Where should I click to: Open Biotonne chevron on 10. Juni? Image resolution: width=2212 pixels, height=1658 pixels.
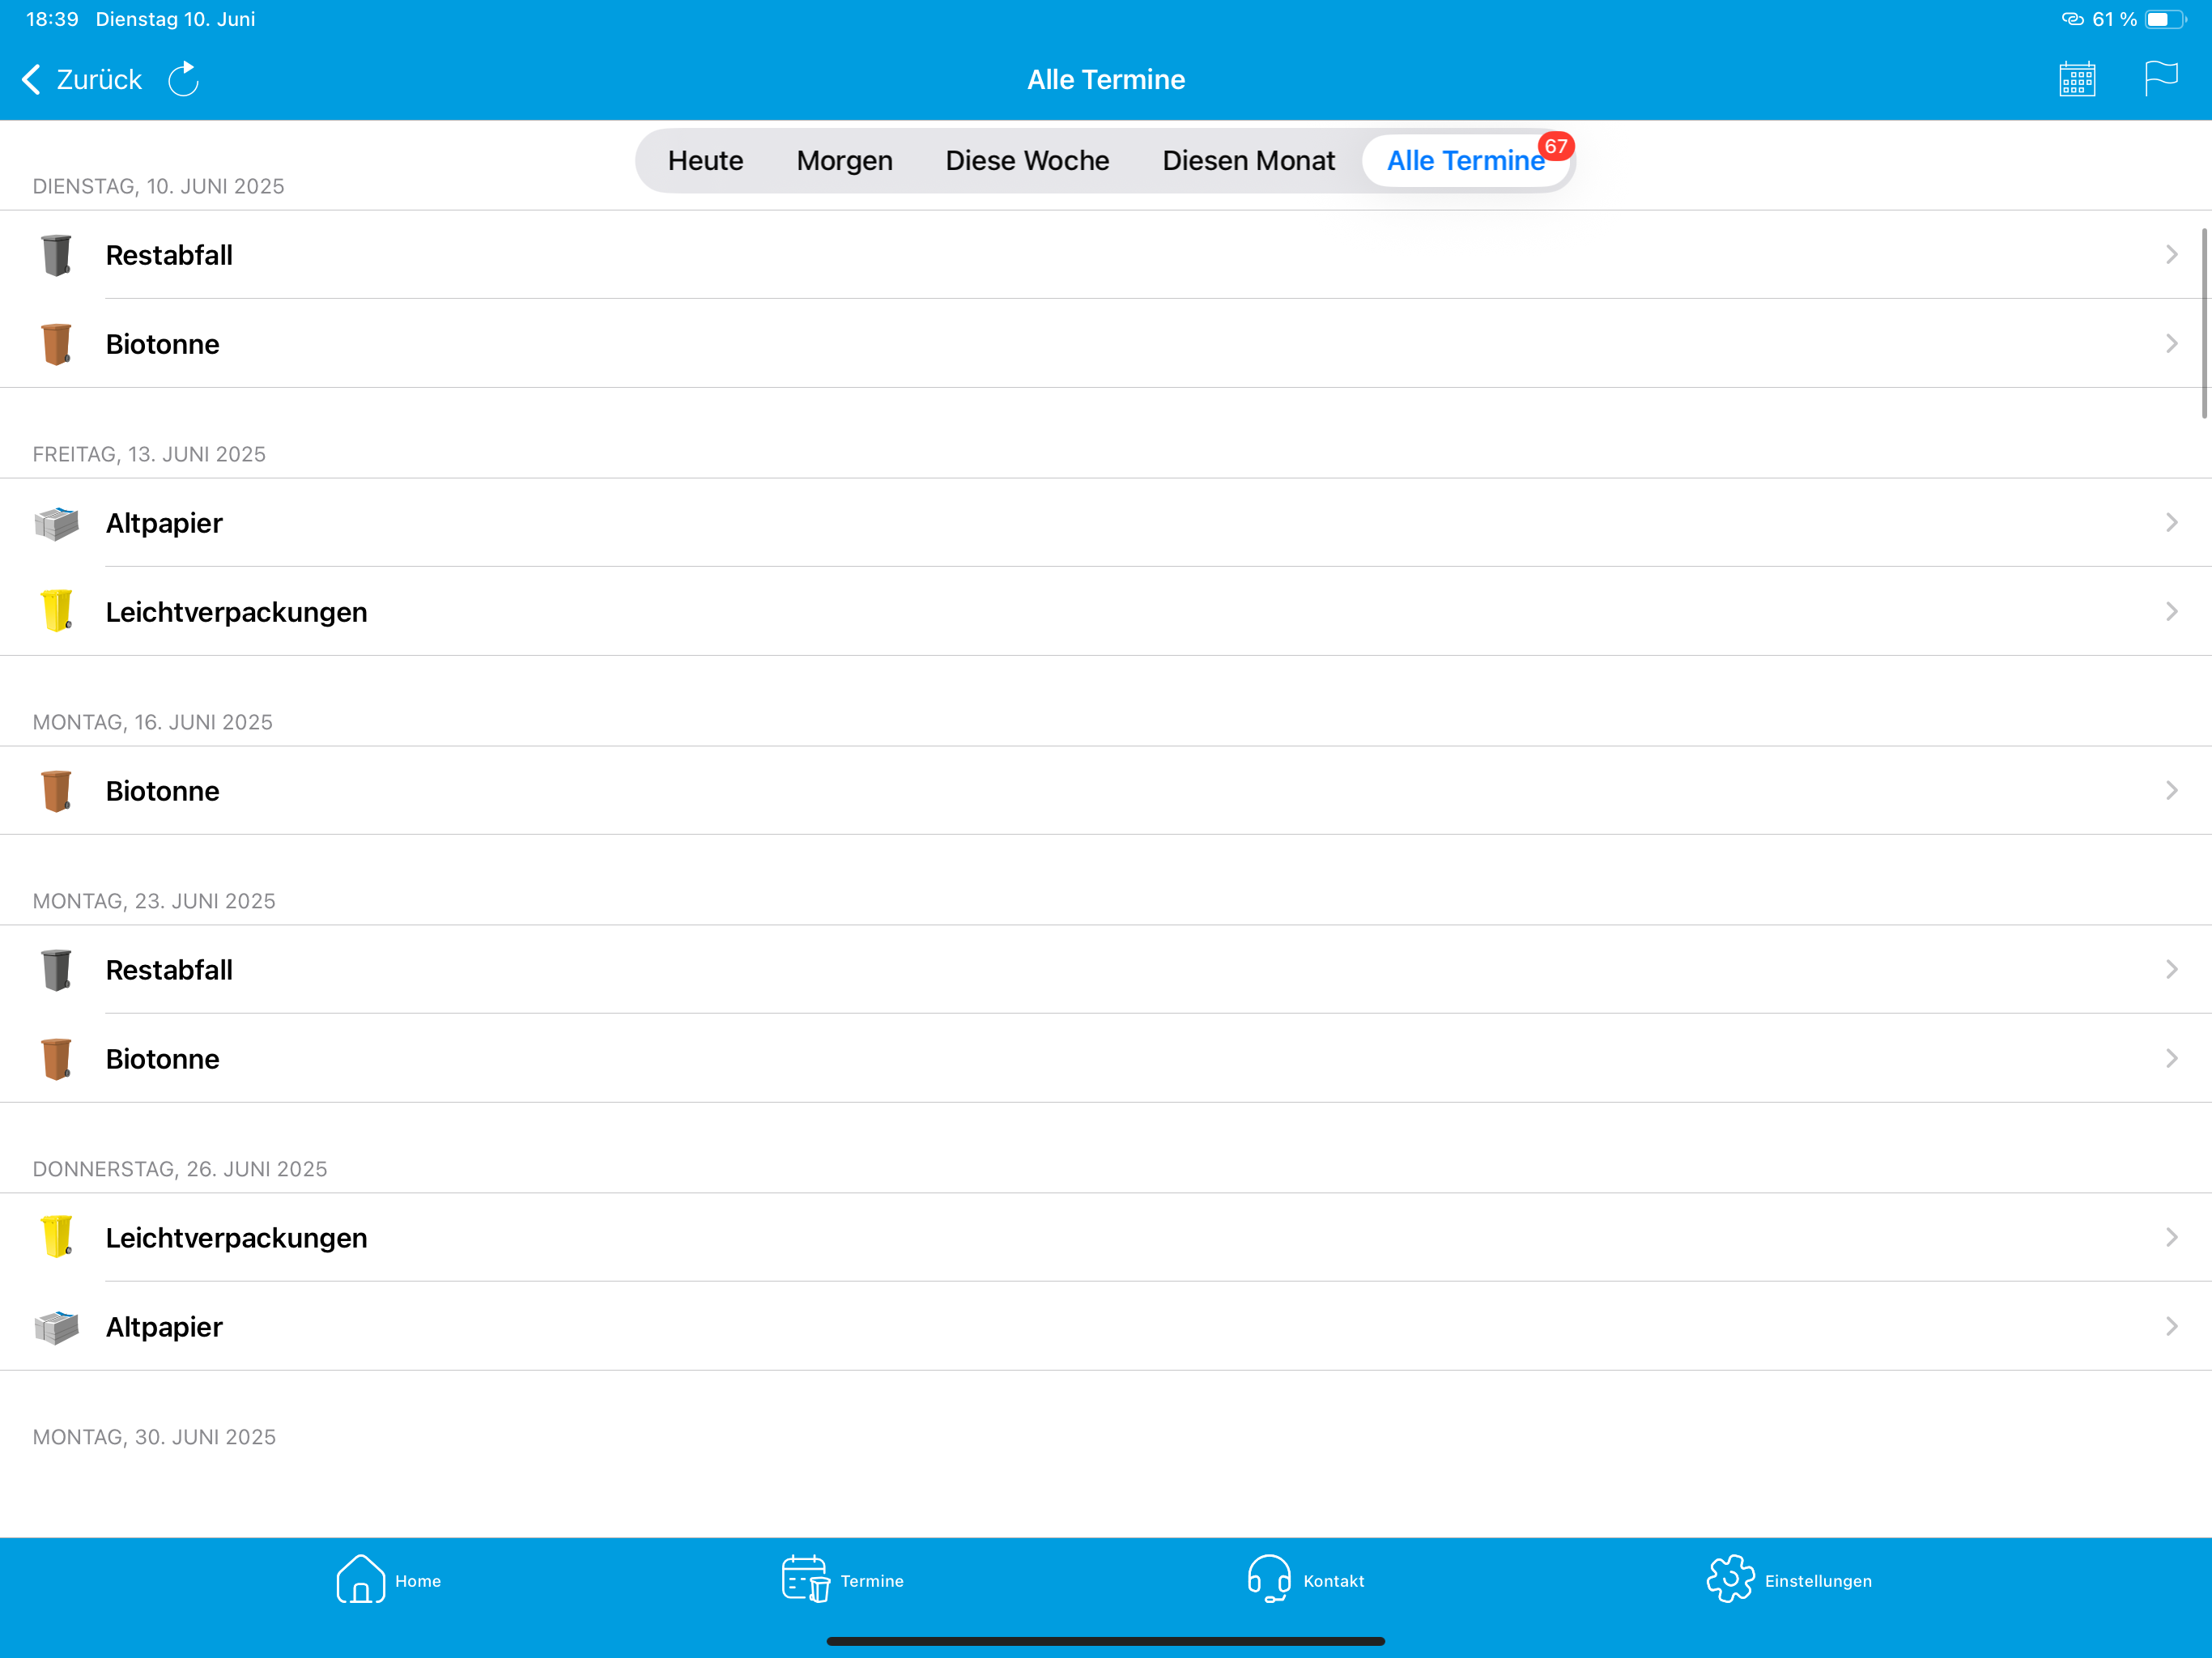click(x=2172, y=344)
